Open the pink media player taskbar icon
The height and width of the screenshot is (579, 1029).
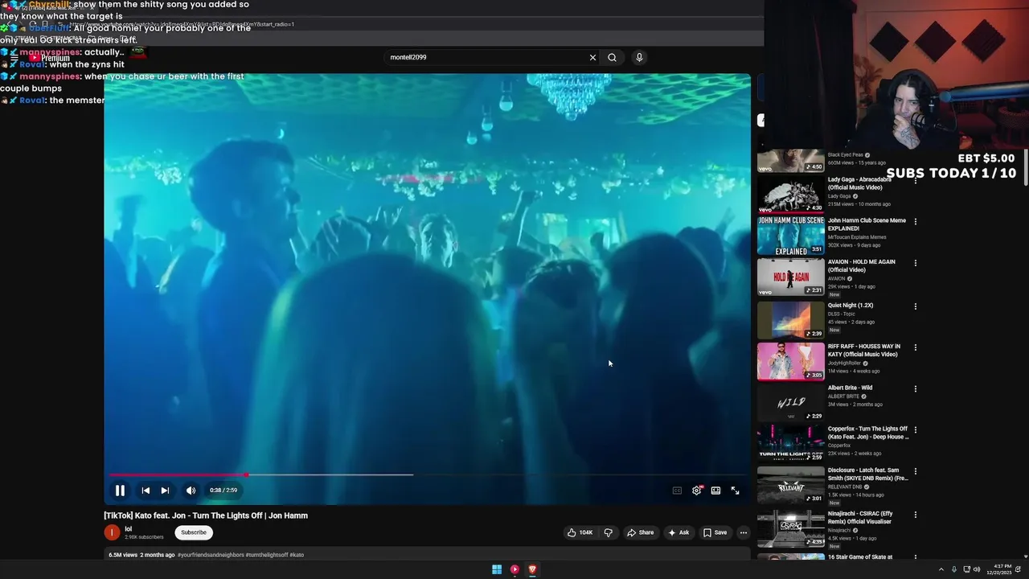(514, 569)
